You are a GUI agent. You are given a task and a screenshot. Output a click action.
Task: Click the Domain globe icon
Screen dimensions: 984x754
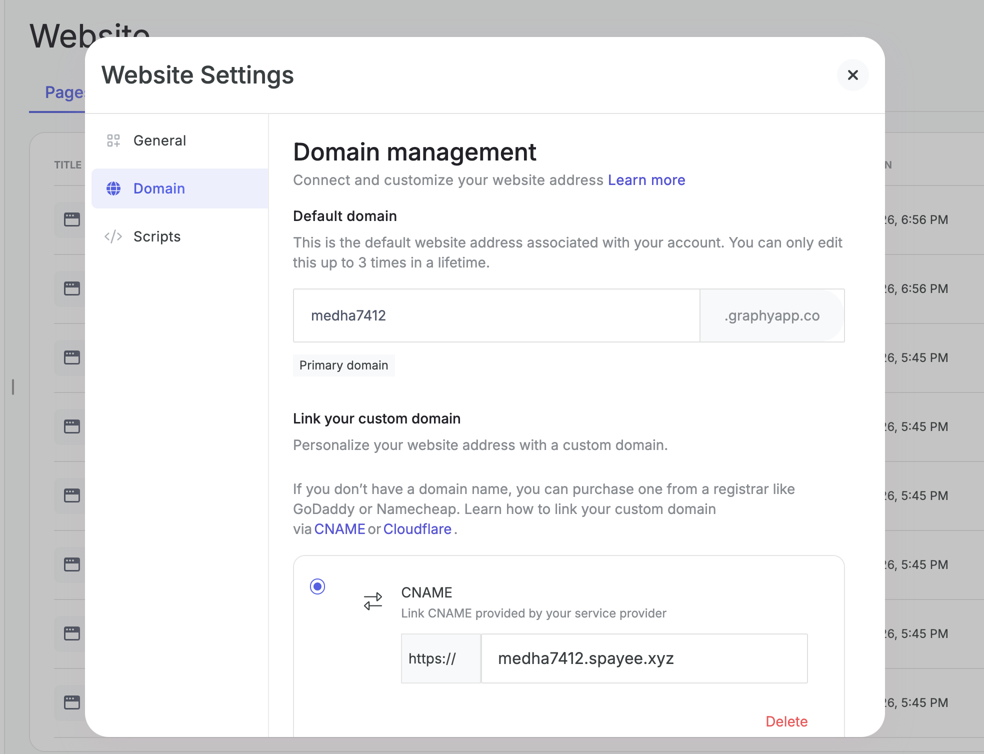coord(113,188)
